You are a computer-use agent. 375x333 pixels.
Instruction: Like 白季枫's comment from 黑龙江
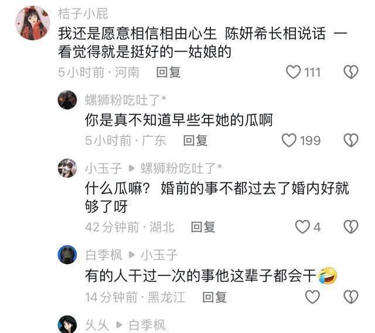pyautogui.click(x=312, y=297)
